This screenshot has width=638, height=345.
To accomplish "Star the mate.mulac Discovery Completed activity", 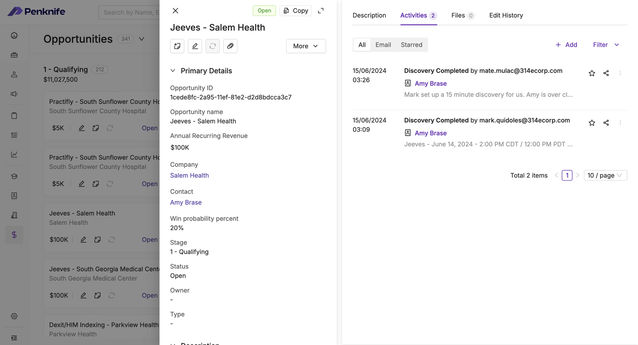I will pyautogui.click(x=592, y=73).
